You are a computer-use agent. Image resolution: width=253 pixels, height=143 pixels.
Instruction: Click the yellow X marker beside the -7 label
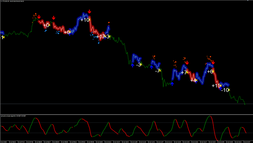click(x=160, y=71)
